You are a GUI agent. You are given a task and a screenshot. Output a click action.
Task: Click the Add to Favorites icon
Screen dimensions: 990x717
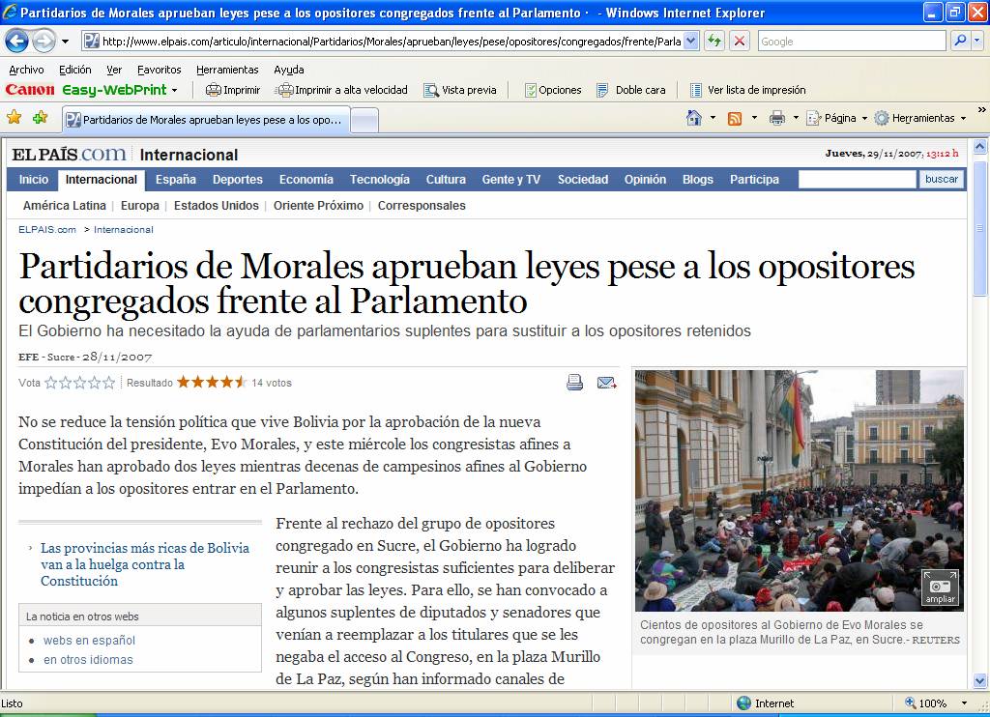coord(40,118)
